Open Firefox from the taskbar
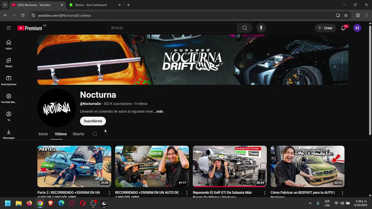 29,203
